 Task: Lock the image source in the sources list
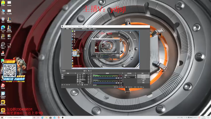tap(90, 81)
